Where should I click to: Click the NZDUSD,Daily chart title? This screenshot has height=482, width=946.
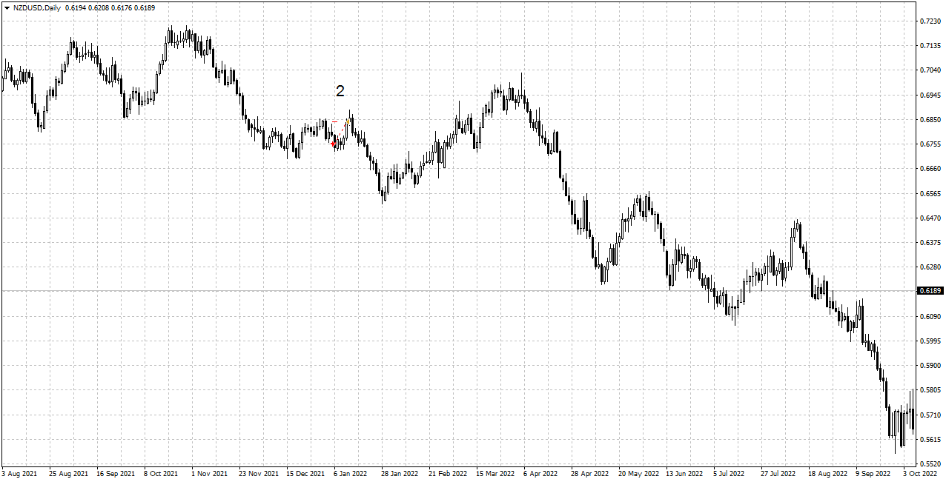click(x=37, y=7)
